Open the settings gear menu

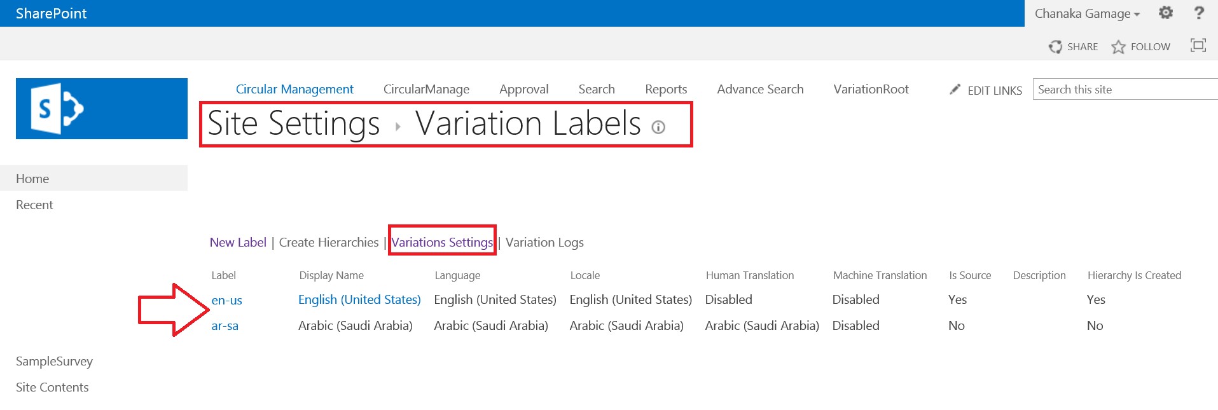pyautogui.click(x=1165, y=13)
